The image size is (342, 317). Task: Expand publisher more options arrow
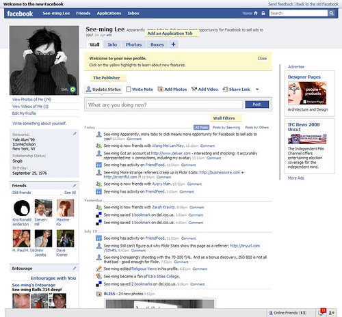click(x=257, y=89)
